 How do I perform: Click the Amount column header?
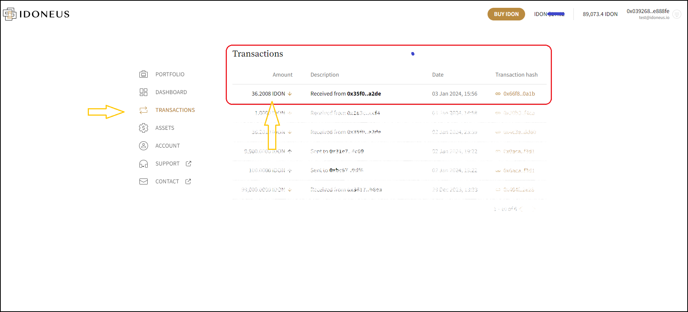[x=282, y=75]
